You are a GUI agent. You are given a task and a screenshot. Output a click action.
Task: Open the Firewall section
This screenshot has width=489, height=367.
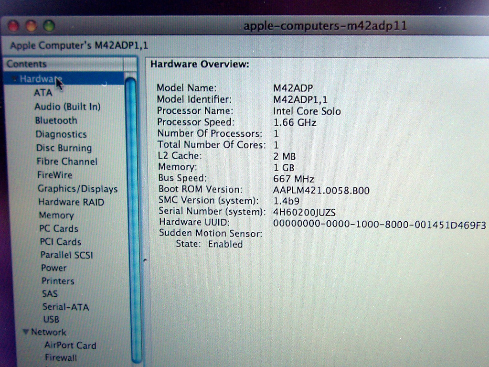coord(60,357)
